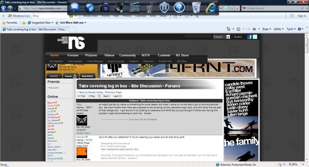
Task: Open the Recycle Bin dock icon
Action: (197, 7)
